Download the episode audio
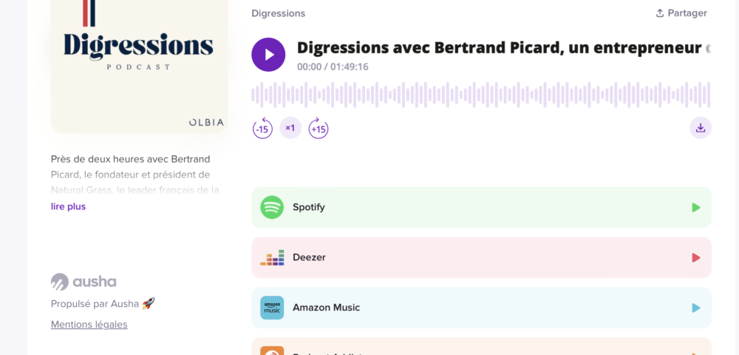This screenshot has width=739, height=355. 701,128
